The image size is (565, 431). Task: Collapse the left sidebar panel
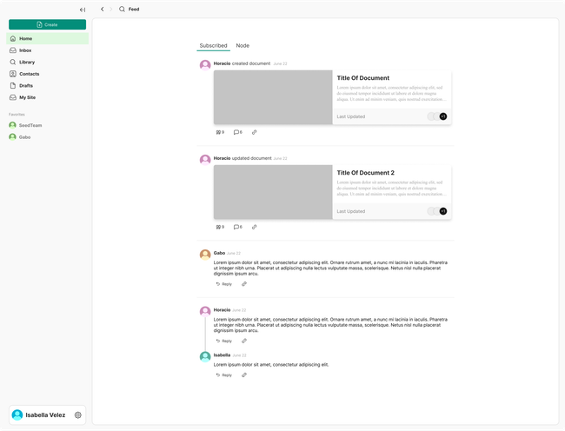point(83,10)
